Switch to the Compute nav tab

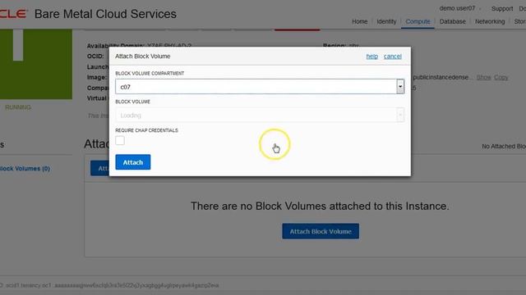pos(418,21)
